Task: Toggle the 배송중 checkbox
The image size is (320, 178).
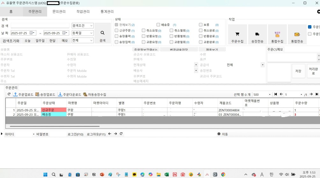Action: click(158, 25)
